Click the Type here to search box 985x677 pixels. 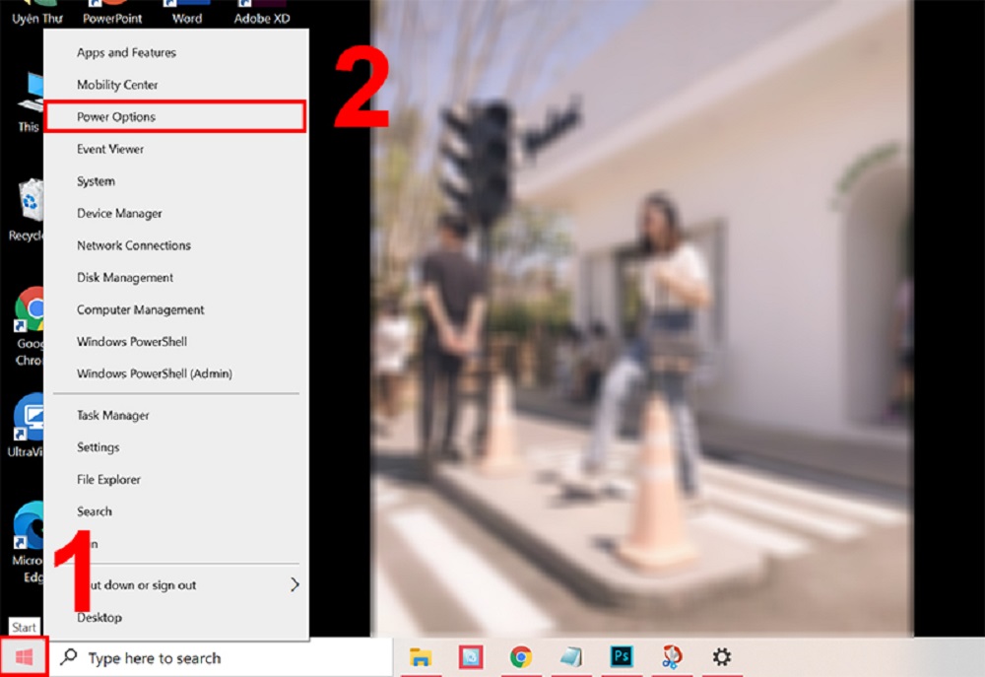pyautogui.click(x=221, y=658)
